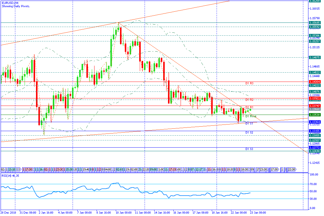The image size is (324, 216).
Task: Click the EURUSD,H4 chart title
Action: point(10,2)
